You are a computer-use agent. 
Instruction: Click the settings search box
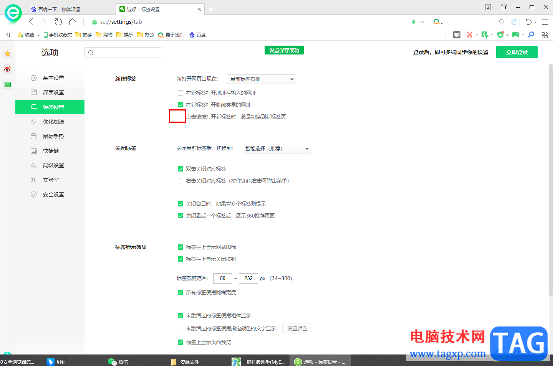click(123, 52)
